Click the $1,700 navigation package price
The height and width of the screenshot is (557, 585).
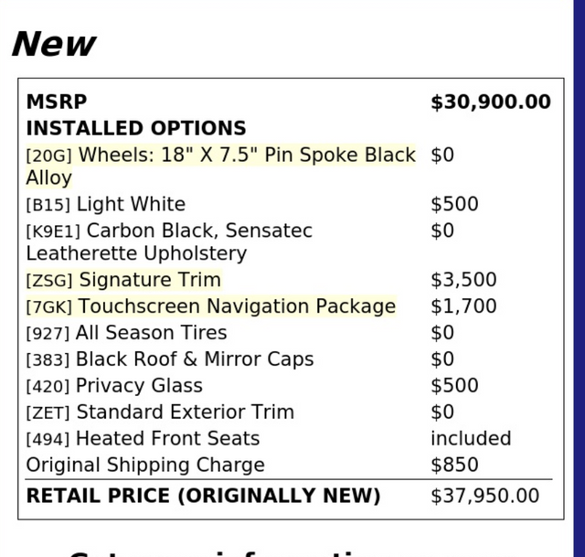463,306
